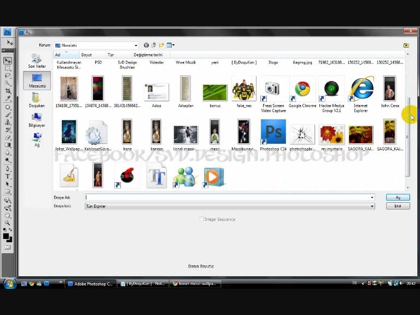420x315 pixels.
Task: Sort by Değiştirme tarihi column header
Action: click(151, 55)
